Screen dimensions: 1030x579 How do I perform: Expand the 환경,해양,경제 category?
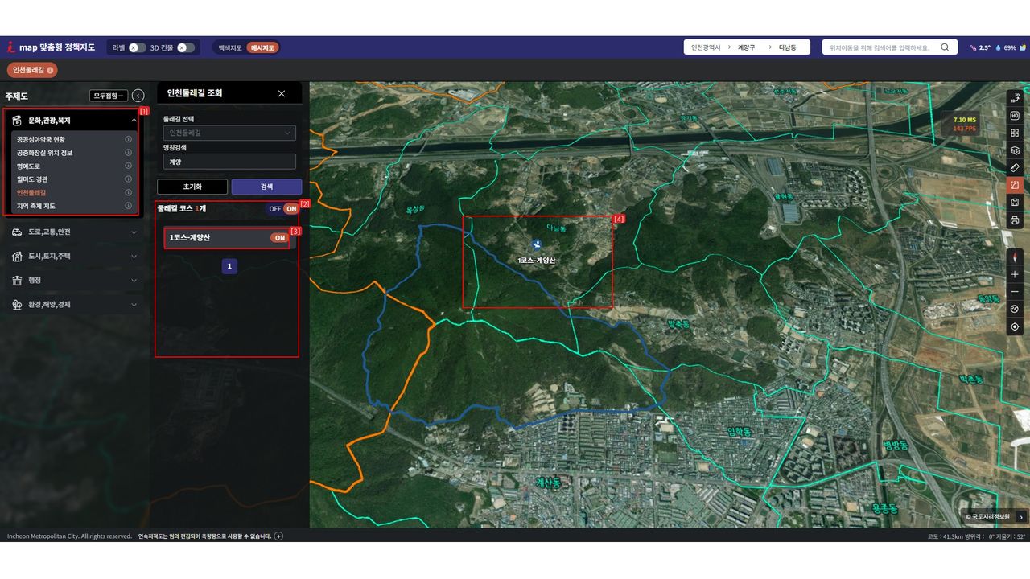[x=74, y=305]
